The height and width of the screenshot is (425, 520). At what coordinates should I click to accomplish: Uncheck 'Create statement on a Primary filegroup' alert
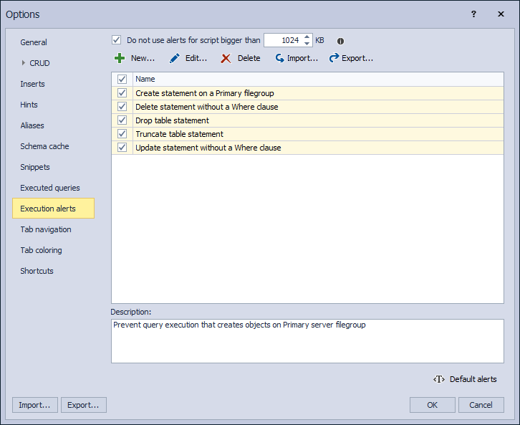coord(122,93)
